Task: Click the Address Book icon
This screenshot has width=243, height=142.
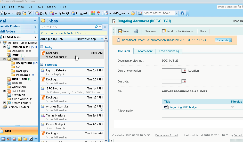Action: [x=140, y=13]
